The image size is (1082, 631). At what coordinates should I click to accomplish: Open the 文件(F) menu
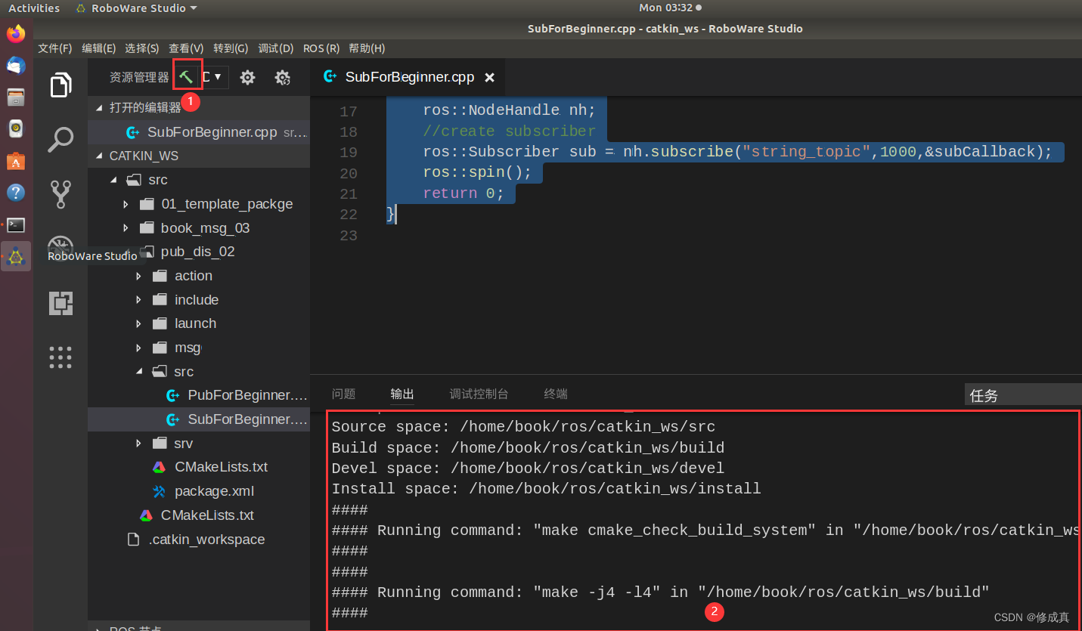[55, 48]
